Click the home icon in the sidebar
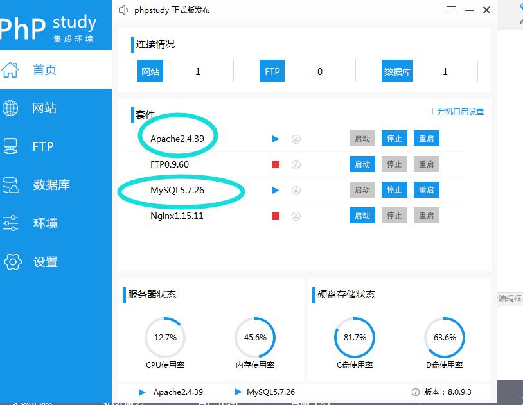The image size is (523, 405). tap(11, 69)
